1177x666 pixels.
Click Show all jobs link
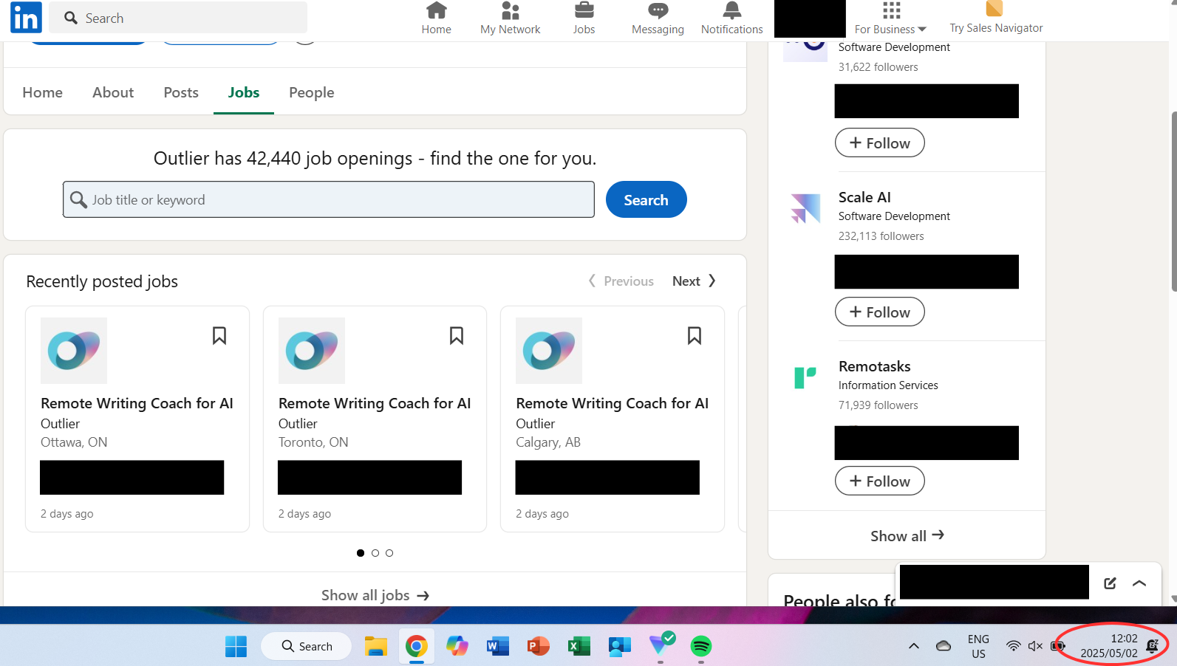click(x=375, y=595)
